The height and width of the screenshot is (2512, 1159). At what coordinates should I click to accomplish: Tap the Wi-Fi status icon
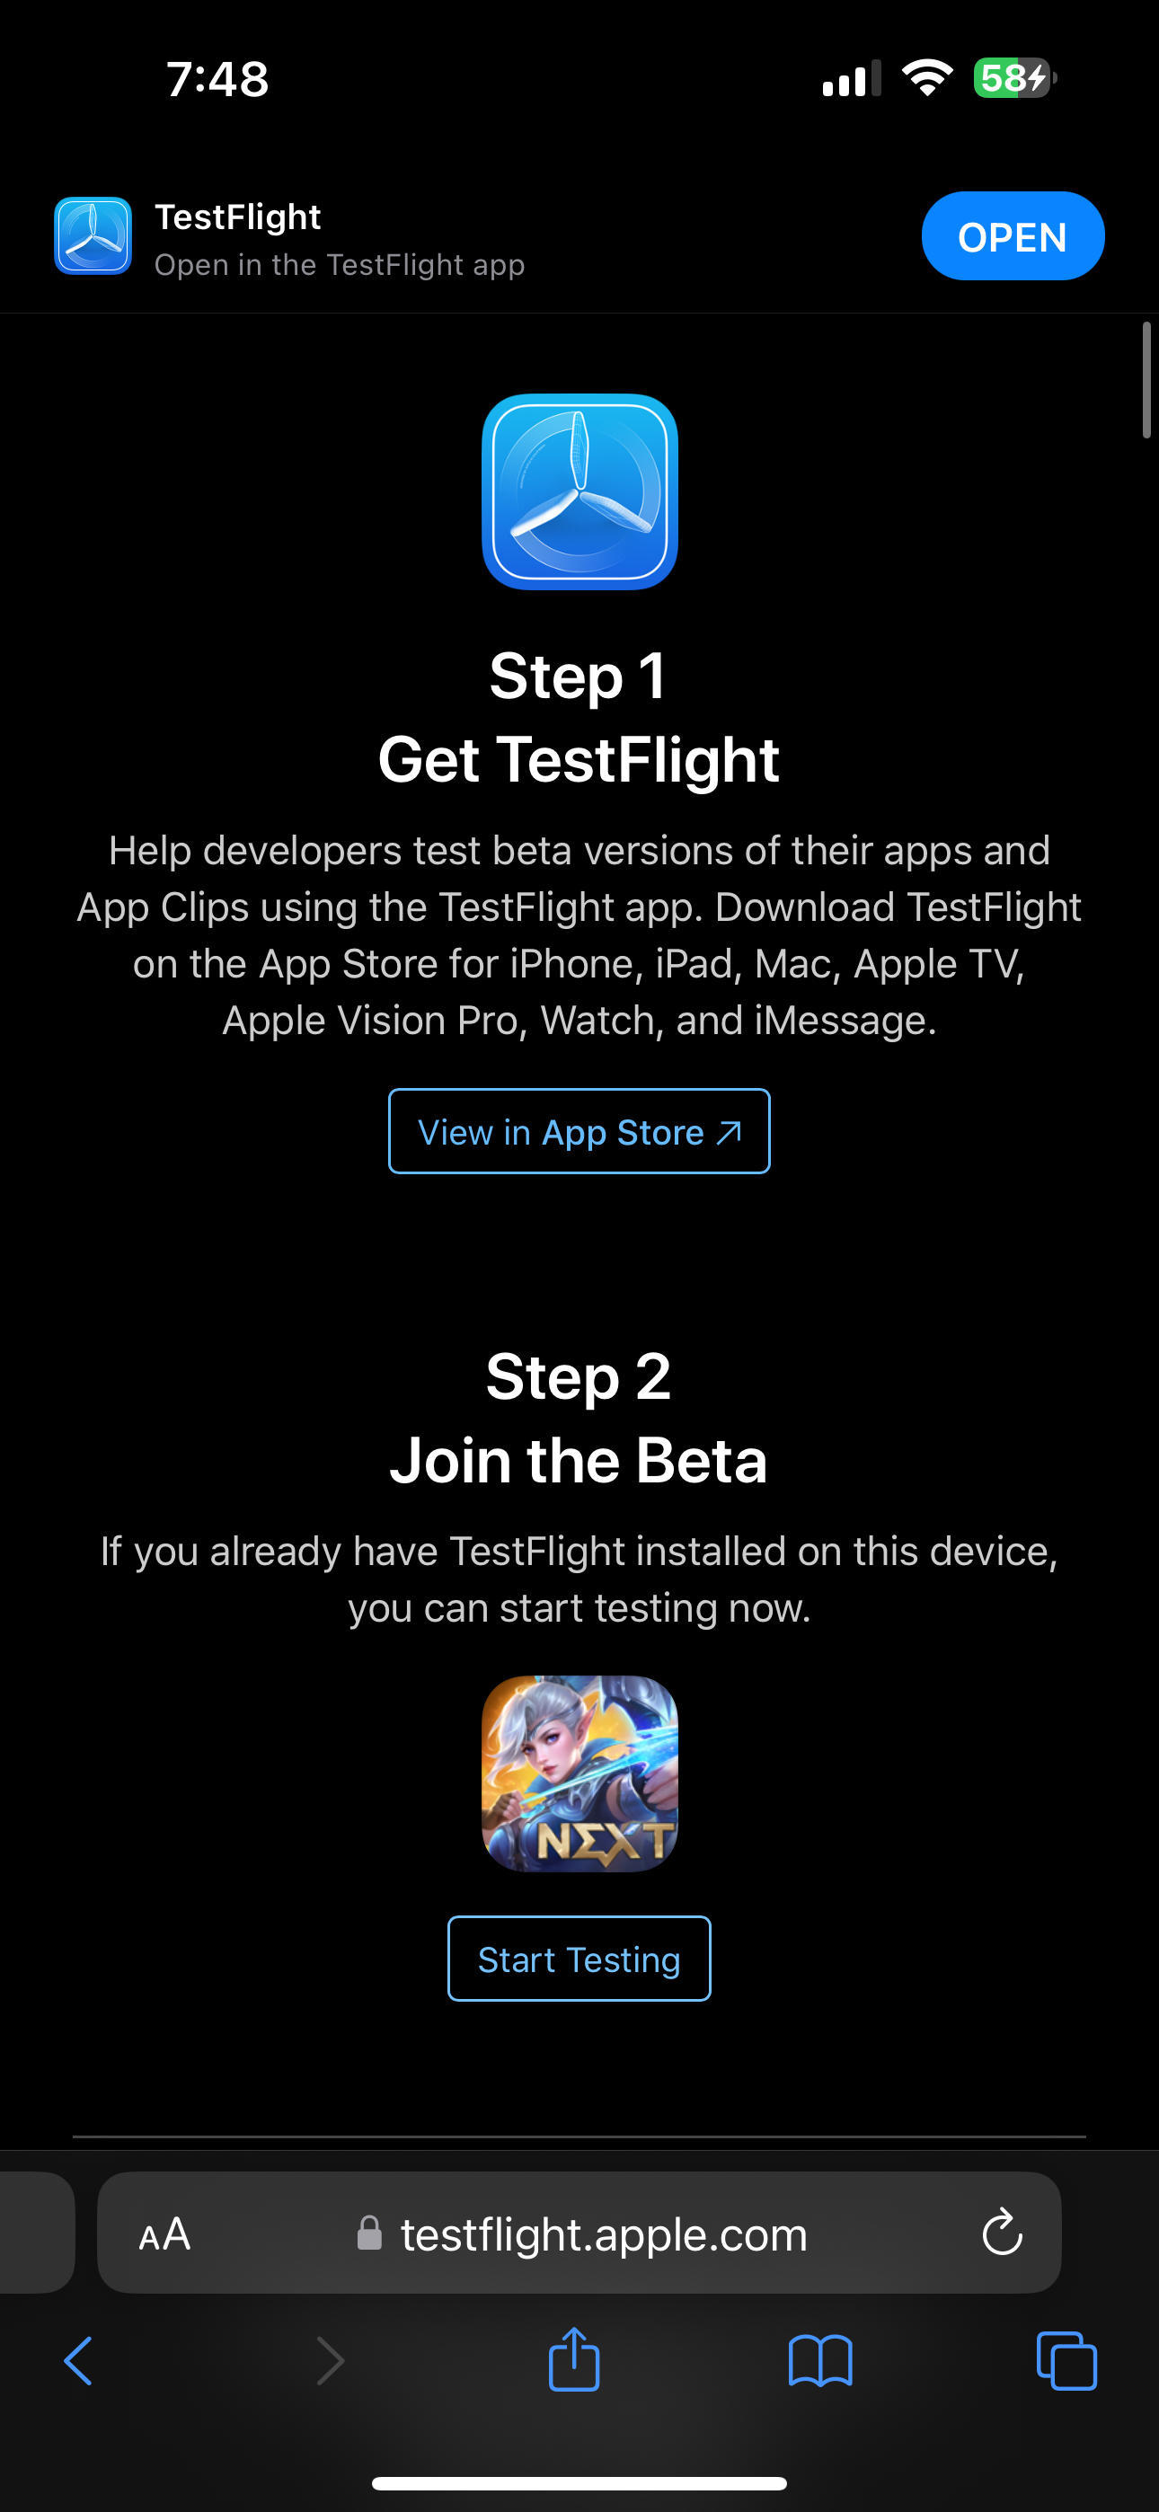click(927, 78)
